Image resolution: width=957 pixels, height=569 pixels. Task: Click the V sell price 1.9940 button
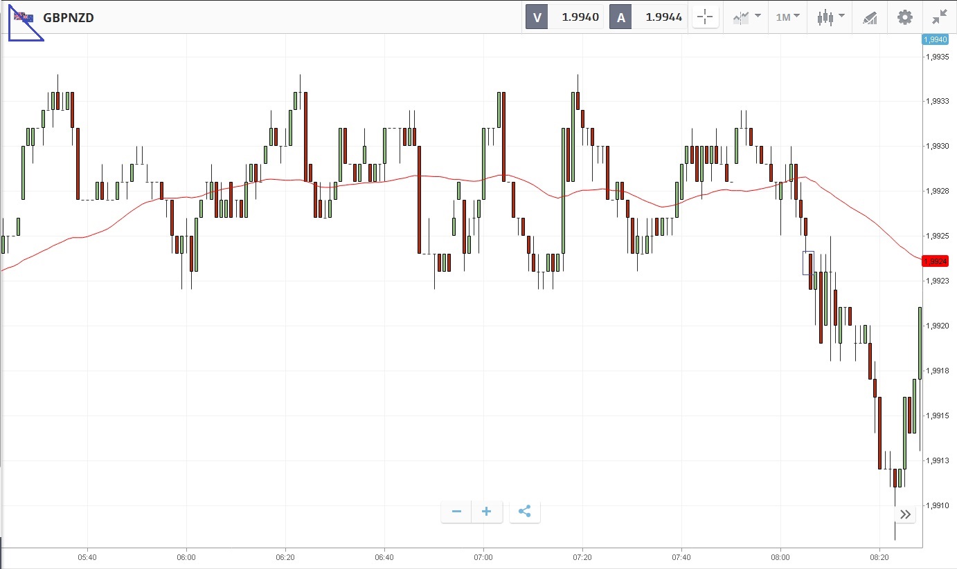click(x=564, y=17)
